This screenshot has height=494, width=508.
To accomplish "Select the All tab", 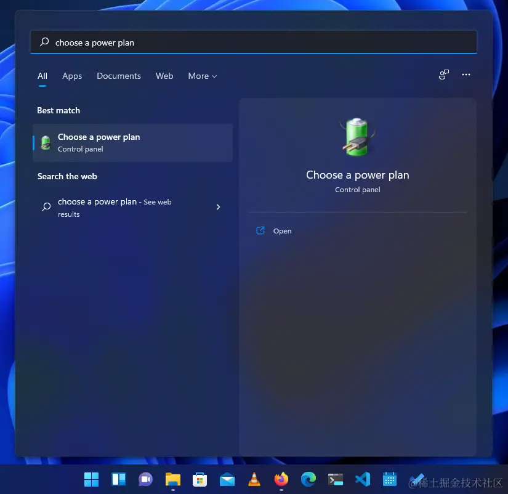I will tap(42, 76).
